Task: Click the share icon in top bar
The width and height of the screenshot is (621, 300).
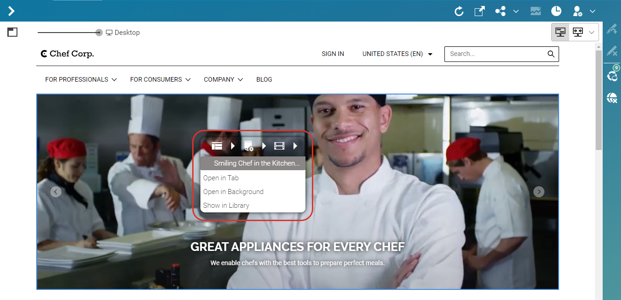Action: (x=500, y=11)
